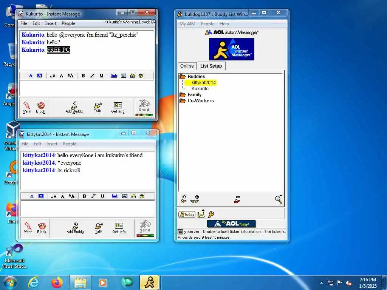Toggle underline in Kukurito window toolbar
The image size is (387, 290).
101,76
